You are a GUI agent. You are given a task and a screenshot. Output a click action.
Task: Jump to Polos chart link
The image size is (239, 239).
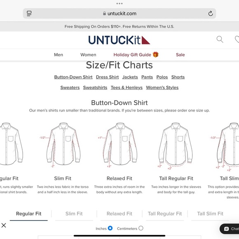coord(162,77)
